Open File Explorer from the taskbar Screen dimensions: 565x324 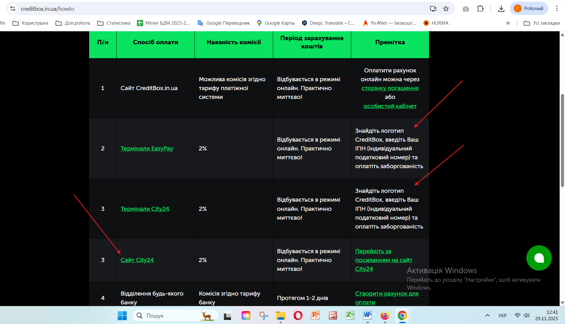coord(281,315)
